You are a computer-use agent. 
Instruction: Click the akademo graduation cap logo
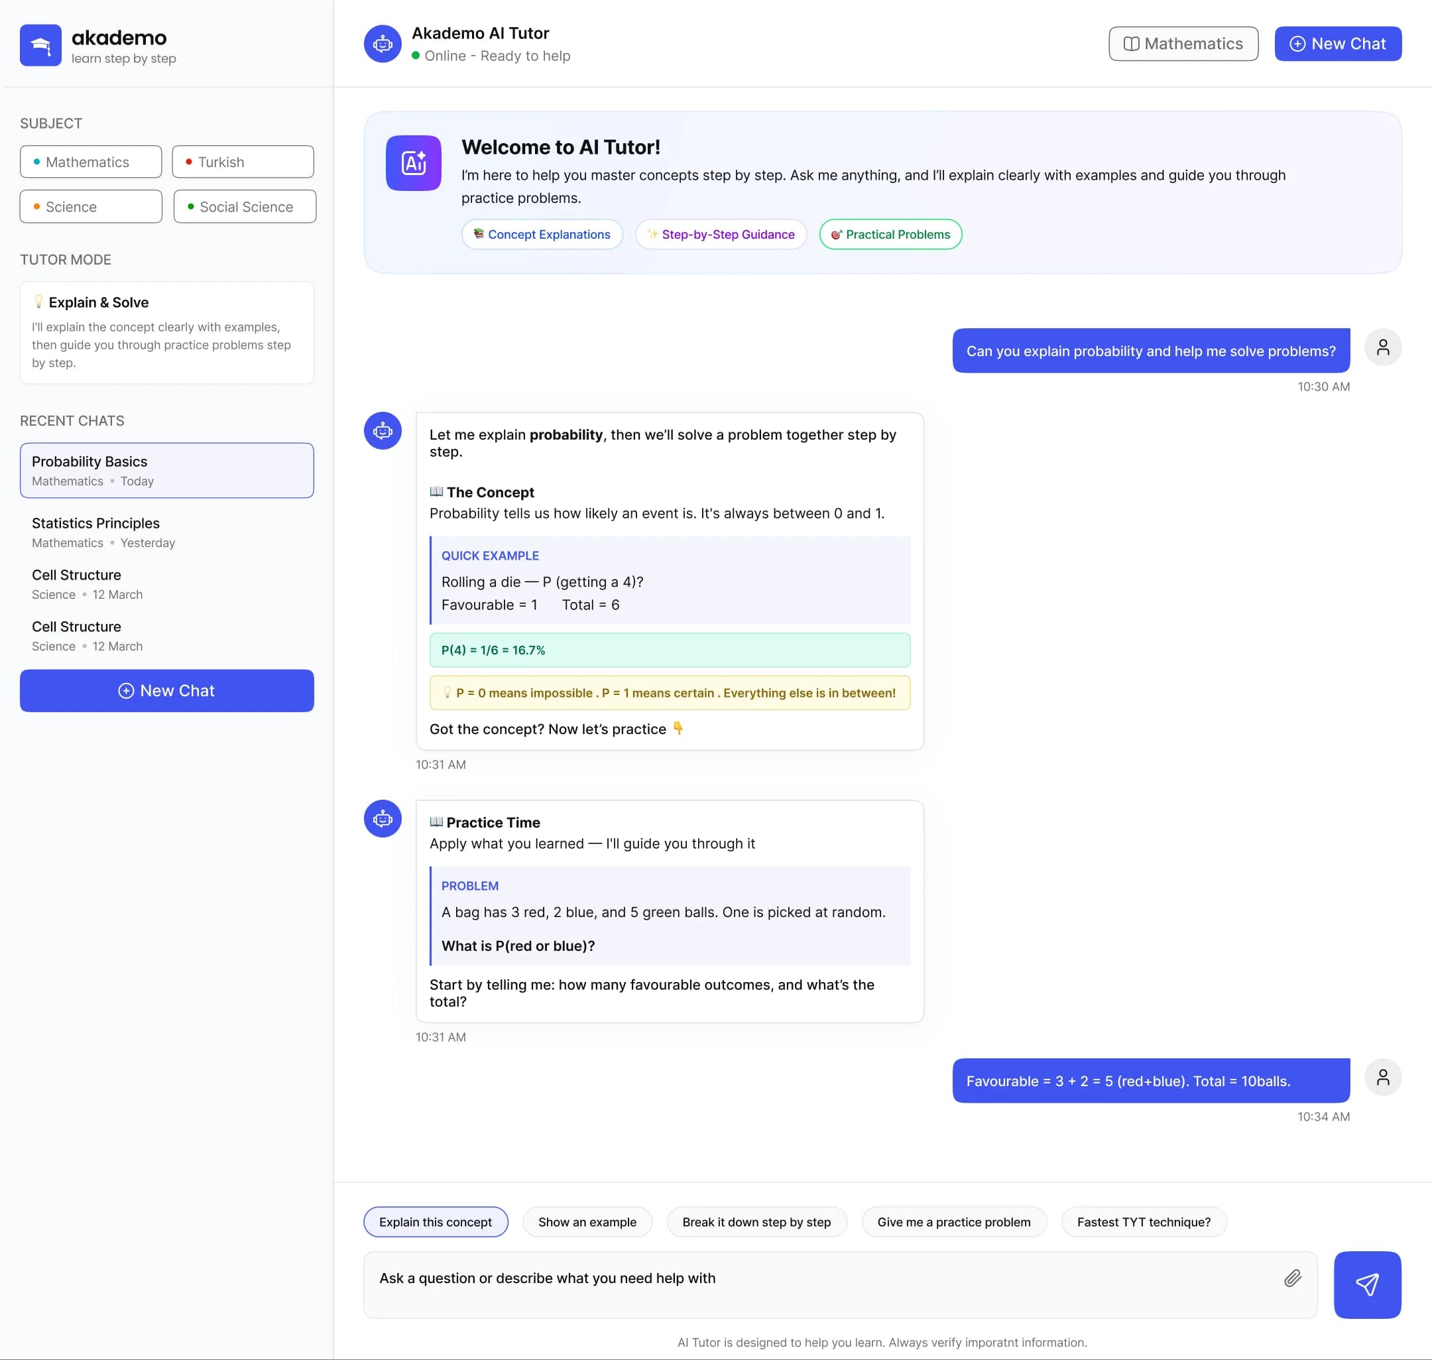point(40,45)
